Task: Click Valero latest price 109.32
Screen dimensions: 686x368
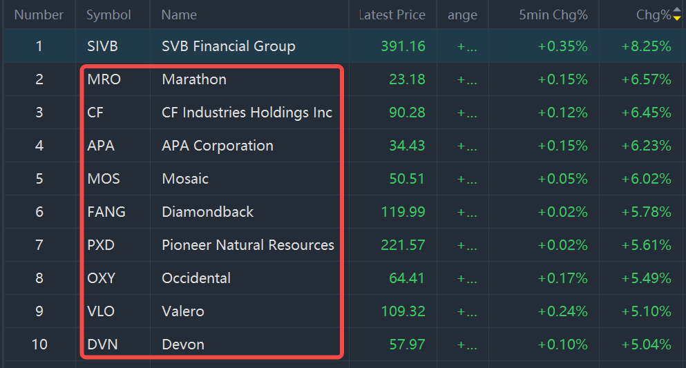Action: (x=403, y=311)
